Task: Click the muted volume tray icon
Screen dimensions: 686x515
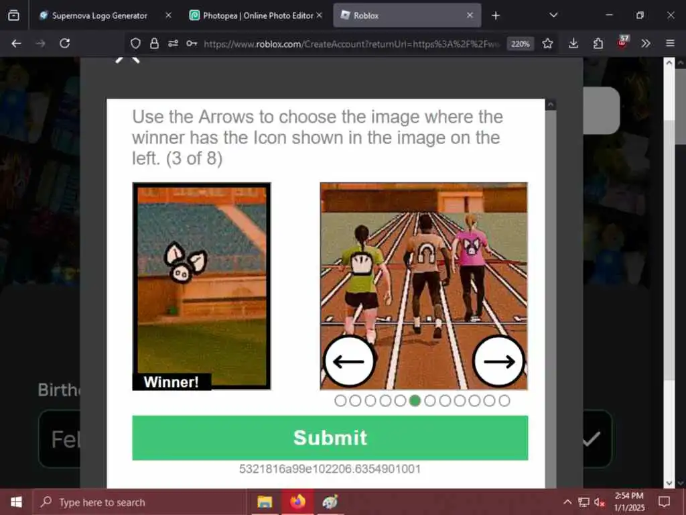Action: click(600, 502)
